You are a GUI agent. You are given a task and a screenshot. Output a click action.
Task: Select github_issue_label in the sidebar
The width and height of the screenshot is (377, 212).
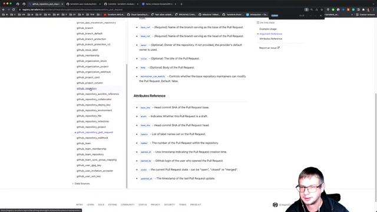click(x=87, y=50)
